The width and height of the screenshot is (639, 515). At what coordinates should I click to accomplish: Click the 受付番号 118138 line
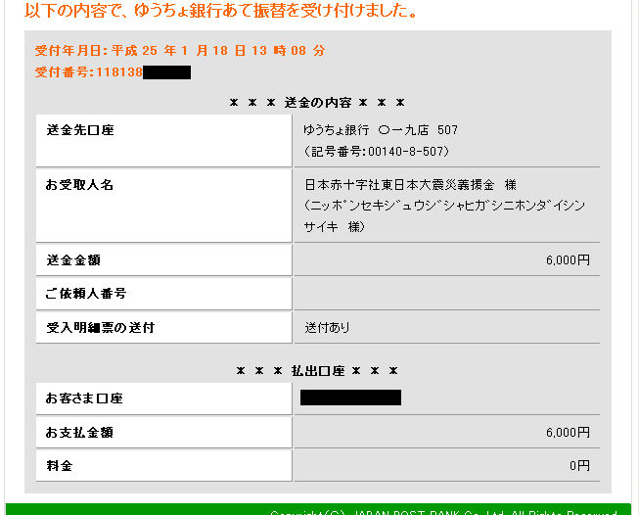tap(113, 72)
